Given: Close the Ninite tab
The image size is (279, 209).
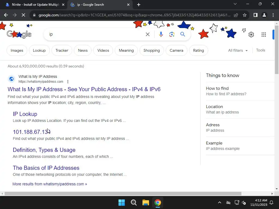Looking at the screenshot, I should [63, 5].
